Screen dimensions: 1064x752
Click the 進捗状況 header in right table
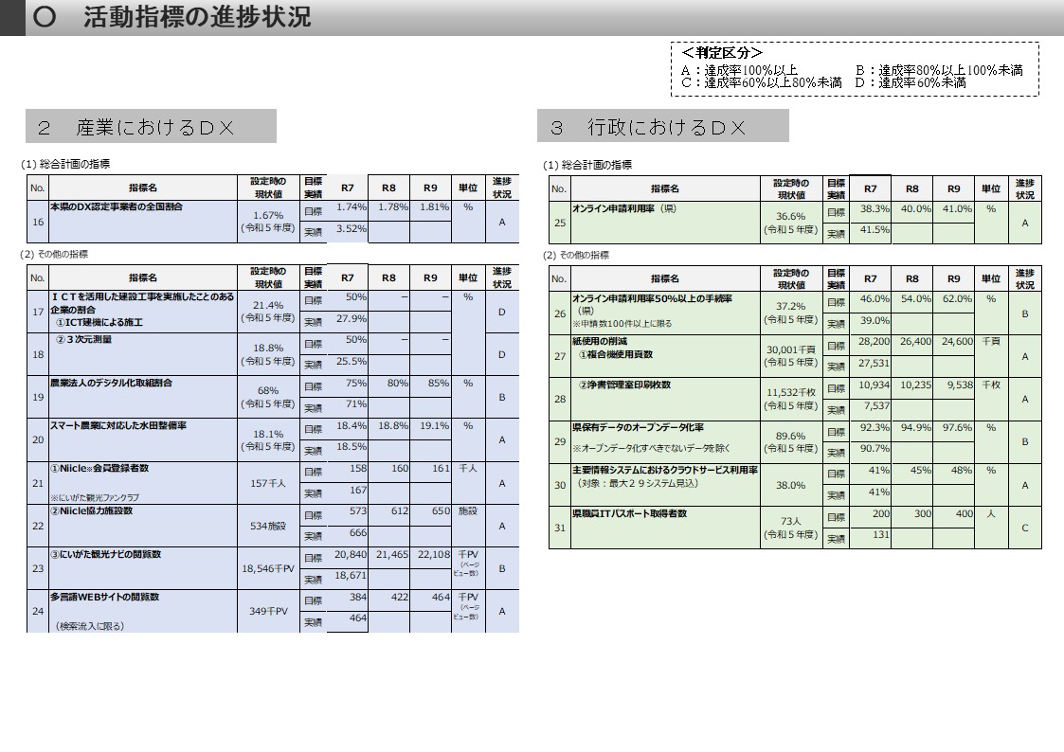(x=1024, y=188)
